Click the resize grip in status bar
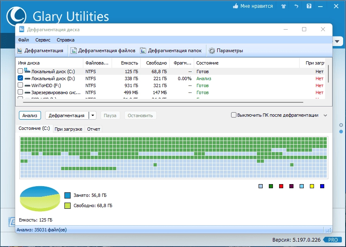 (329, 230)
